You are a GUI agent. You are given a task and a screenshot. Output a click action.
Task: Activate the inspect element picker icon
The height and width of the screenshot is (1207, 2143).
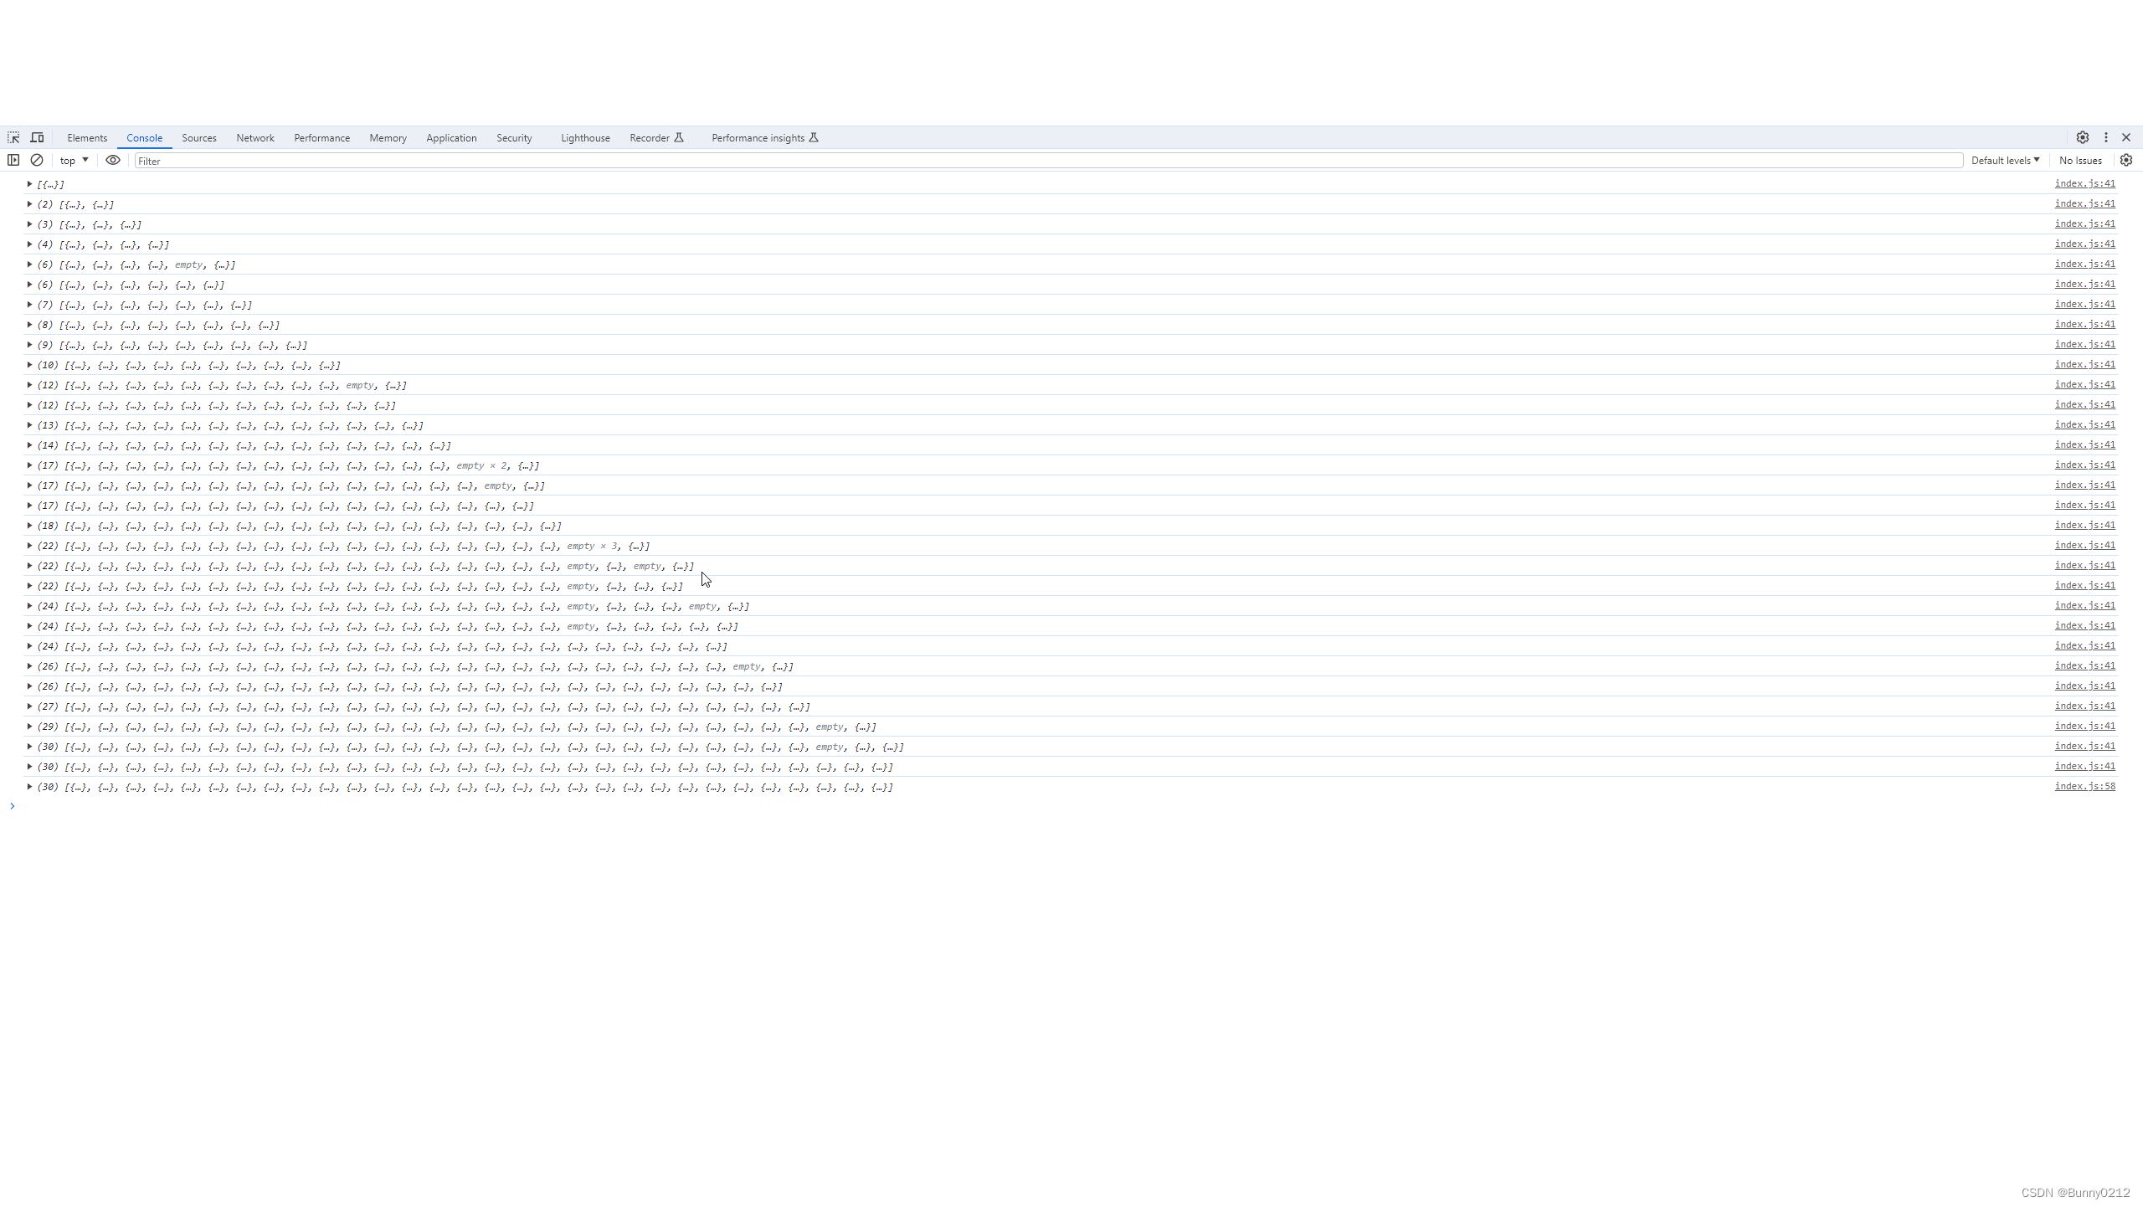coord(13,137)
